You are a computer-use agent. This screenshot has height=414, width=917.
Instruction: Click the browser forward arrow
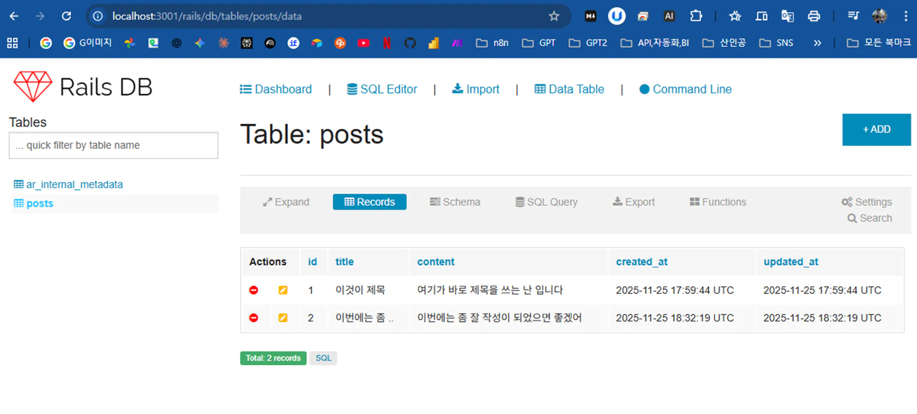[40, 16]
